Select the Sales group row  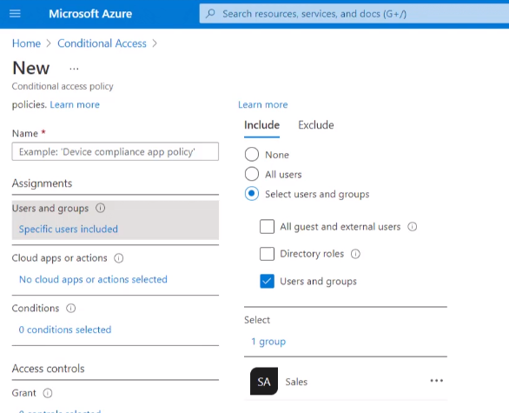[x=346, y=381]
